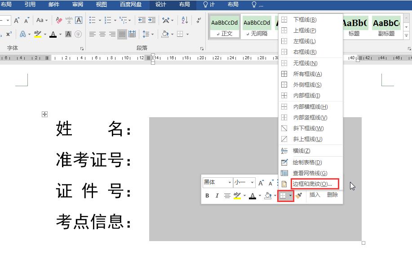Image resolution: width=412 pixels, height=277 pixels.
Task: Switch to the 审阅 ribbon tab
Action: click(77, 5)
